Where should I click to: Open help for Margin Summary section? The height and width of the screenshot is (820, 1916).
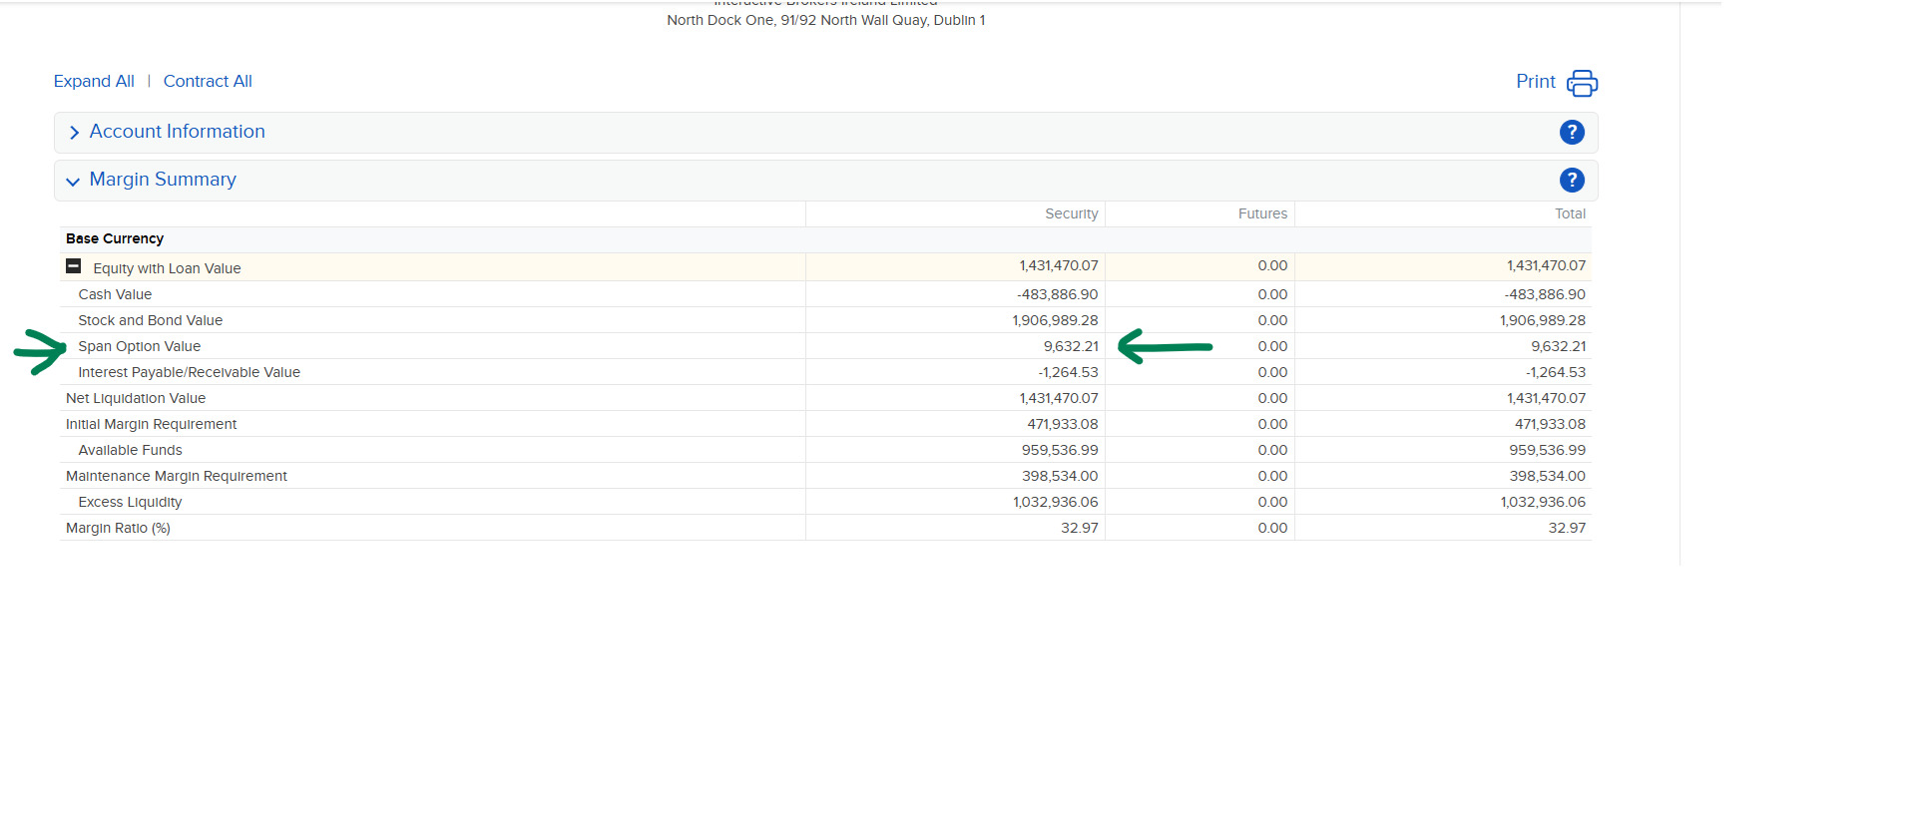(1571, 180)
